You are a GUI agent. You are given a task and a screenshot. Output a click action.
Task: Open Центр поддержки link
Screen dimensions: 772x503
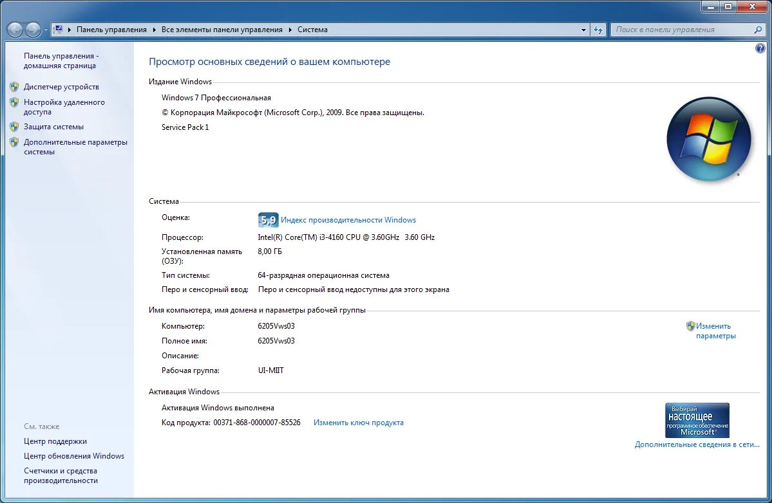click(55, 441)
